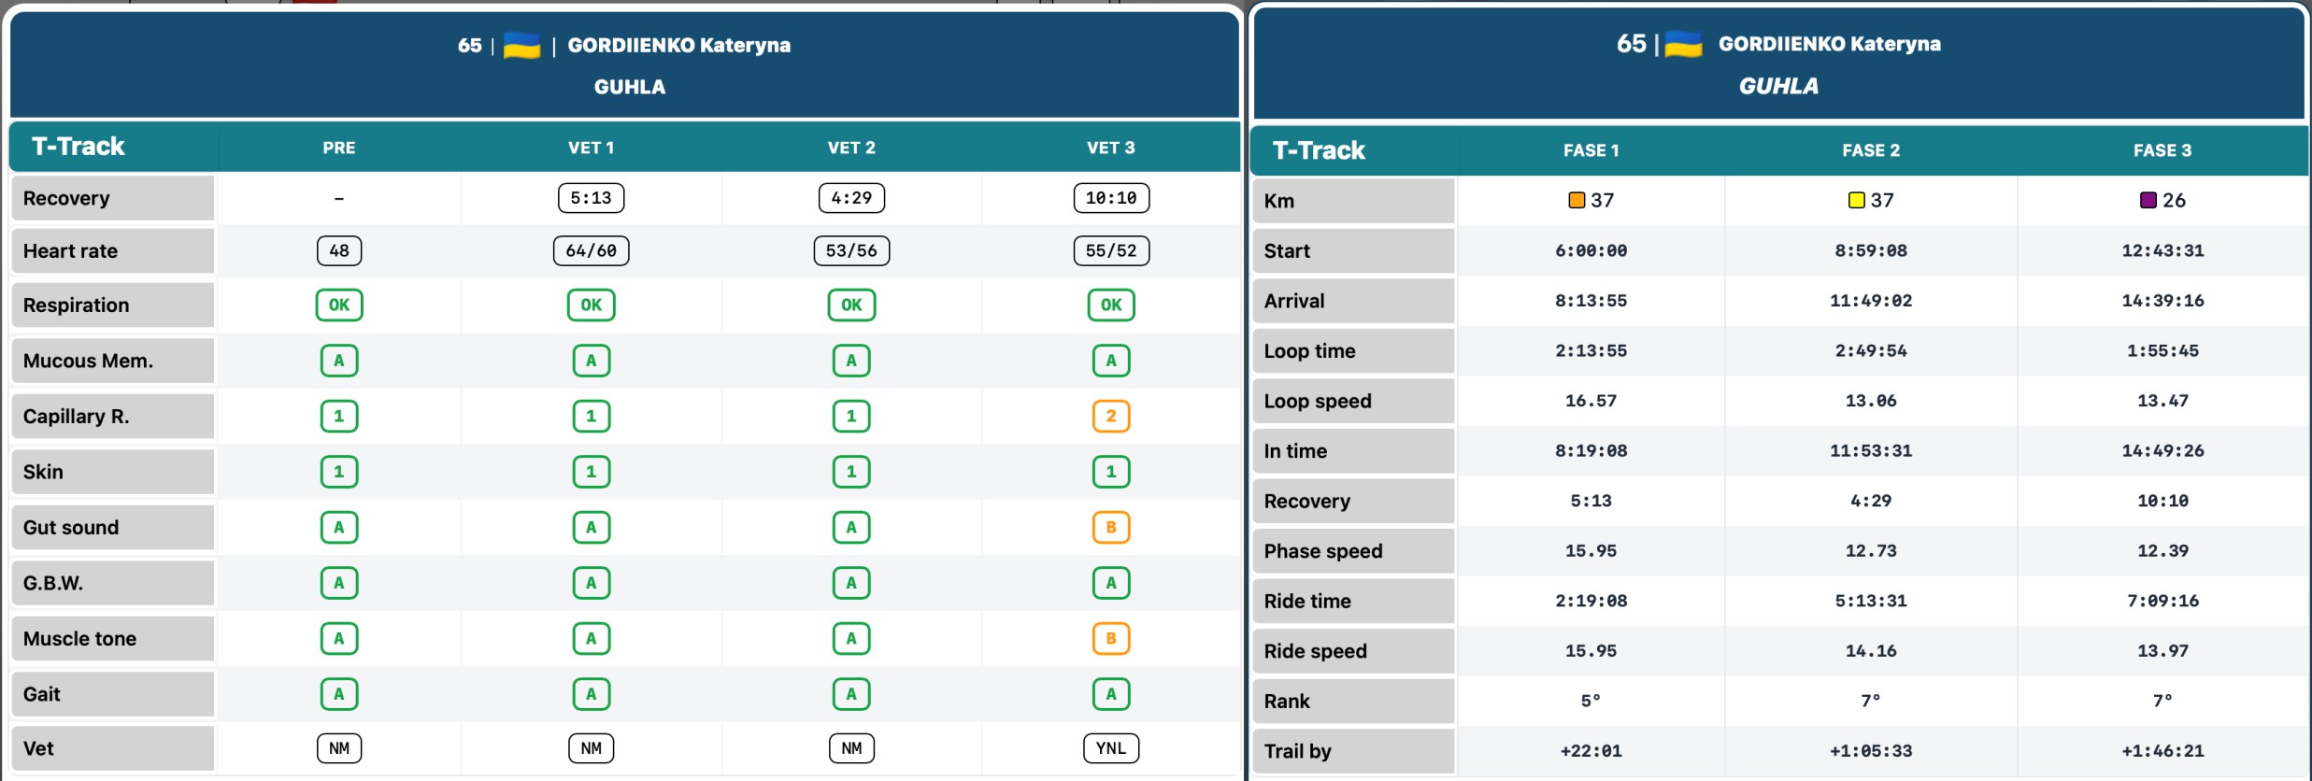Click the Respiration OK badge under VET 2
2312x781 pixels.
(850, 305)
